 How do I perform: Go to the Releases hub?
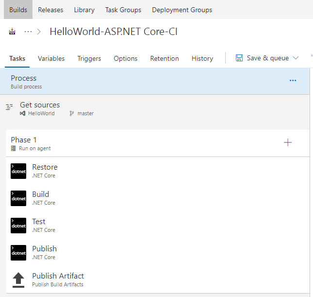tap(50, 10)
